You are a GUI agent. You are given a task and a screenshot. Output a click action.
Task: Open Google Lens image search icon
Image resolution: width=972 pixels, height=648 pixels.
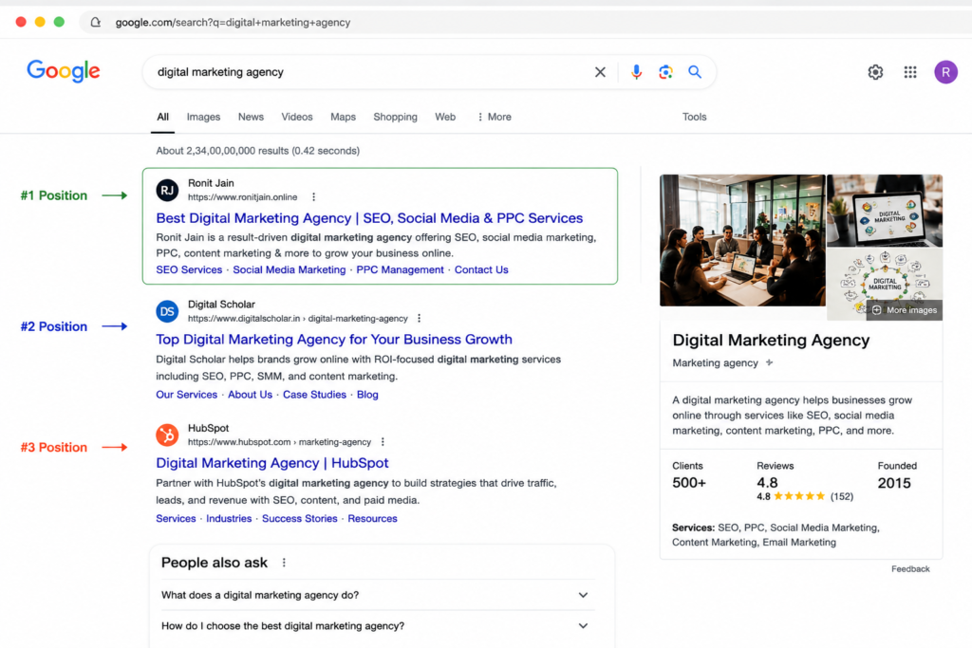pyautogui.click(x=665, y=72)
